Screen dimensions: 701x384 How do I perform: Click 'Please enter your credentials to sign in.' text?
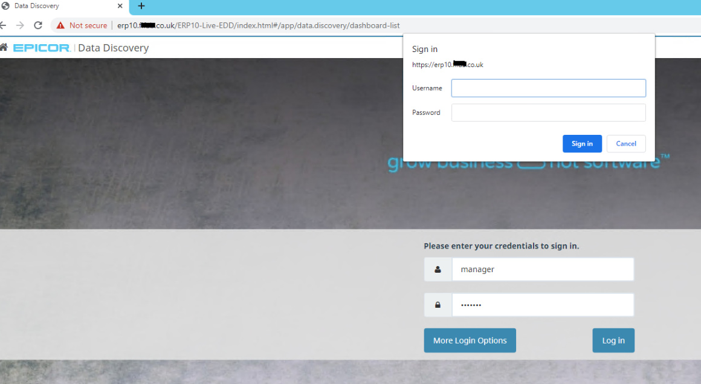click(x=501, y=246)
